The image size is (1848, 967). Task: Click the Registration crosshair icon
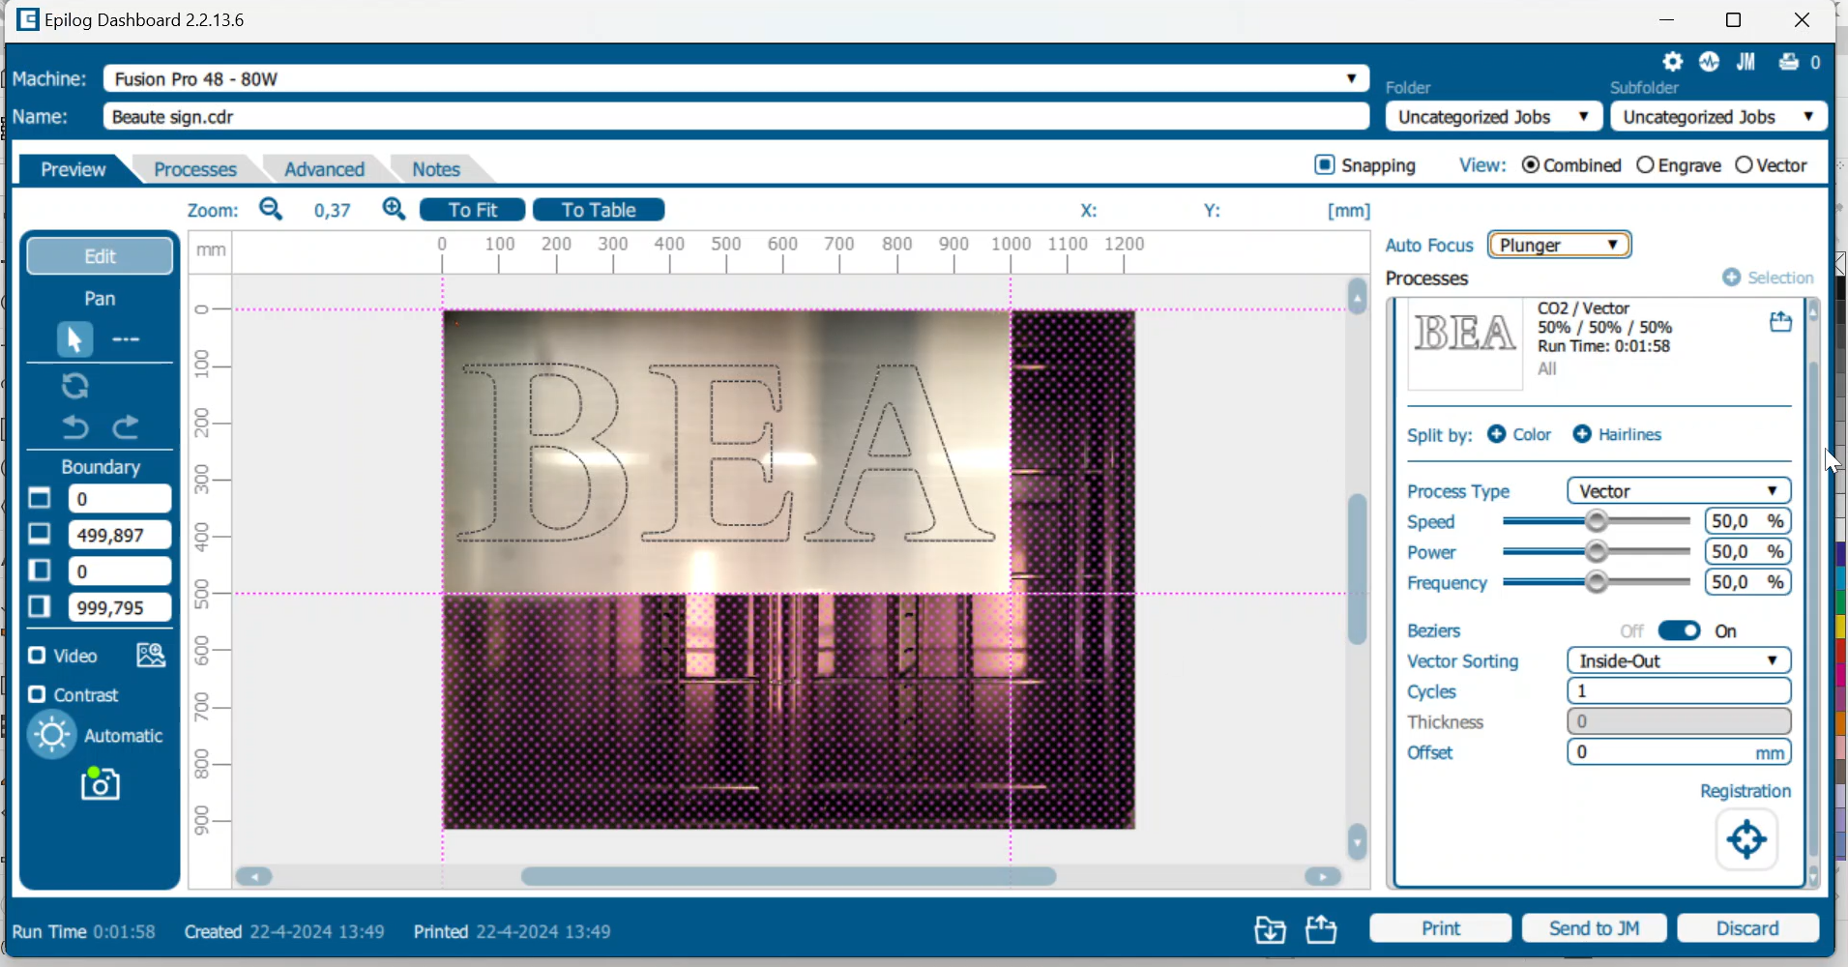point(1746,839)
